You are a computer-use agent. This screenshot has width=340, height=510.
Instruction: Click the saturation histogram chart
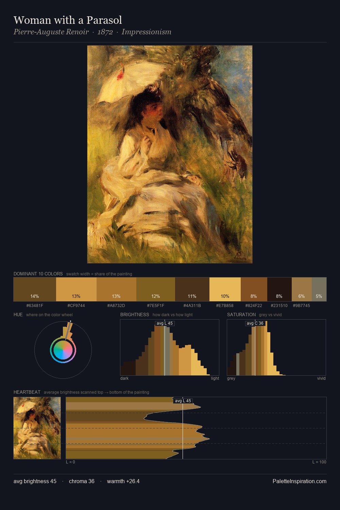(276, 347)
